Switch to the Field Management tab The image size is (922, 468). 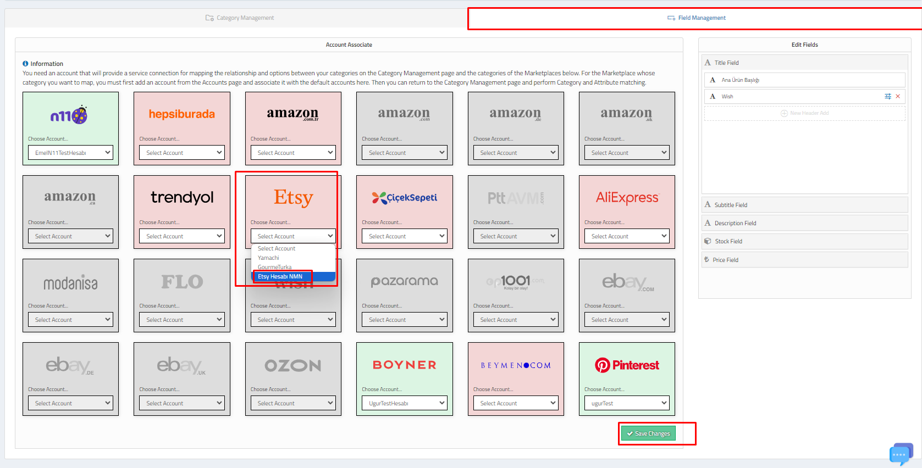point(696,18)
